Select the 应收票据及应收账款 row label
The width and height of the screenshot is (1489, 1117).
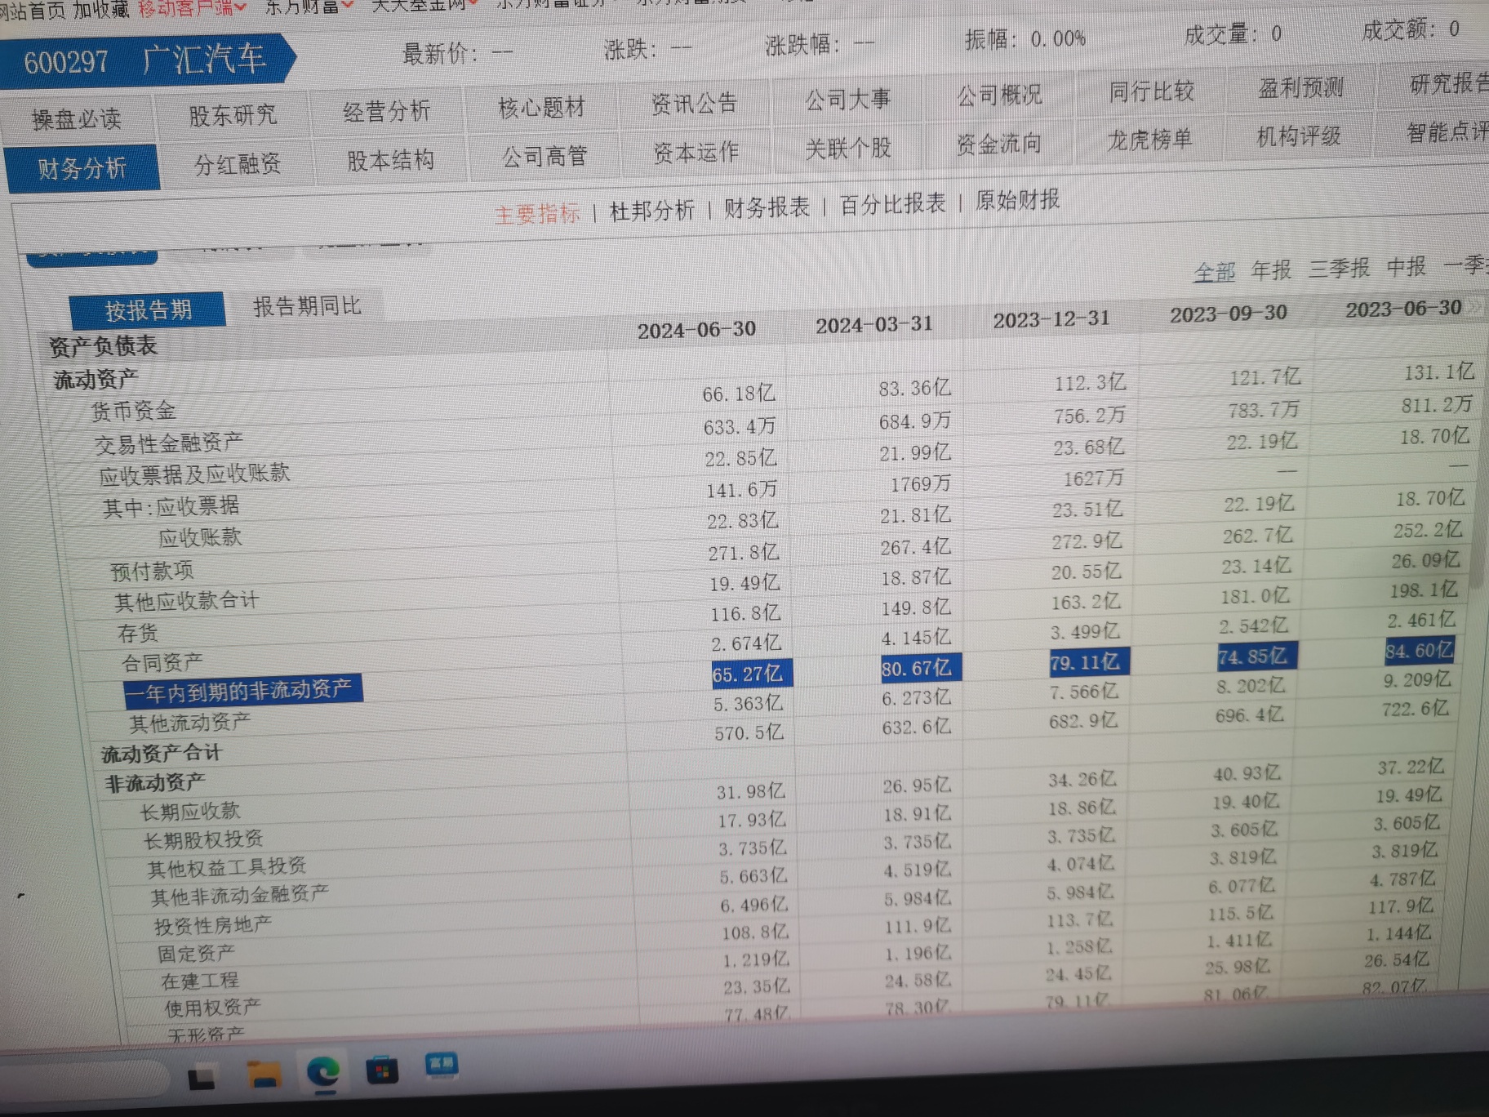click(194, 474)
